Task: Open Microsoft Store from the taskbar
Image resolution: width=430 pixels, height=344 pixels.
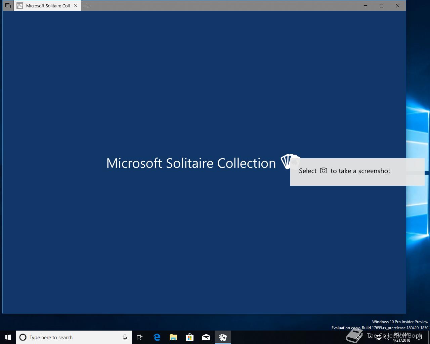Action: click(x=190, y=337)
